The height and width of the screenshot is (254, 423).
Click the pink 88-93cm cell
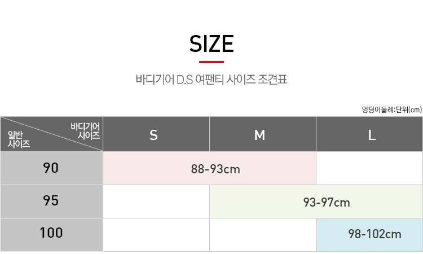210,168
